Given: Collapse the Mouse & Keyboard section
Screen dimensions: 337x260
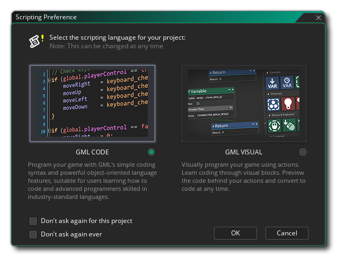Looking at the screenshot, I should [x=269, y=115].
